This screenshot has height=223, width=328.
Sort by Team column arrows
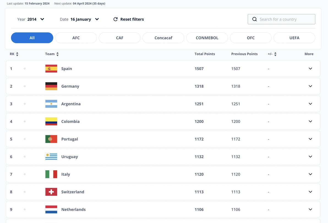tap(58, 54)
